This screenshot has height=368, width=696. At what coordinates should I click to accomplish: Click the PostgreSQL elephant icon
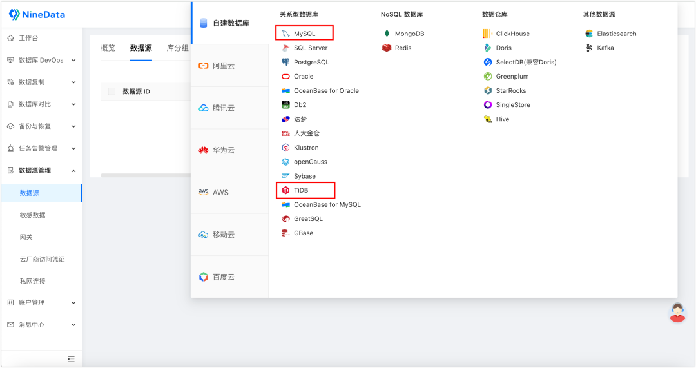tap(286, 62)
